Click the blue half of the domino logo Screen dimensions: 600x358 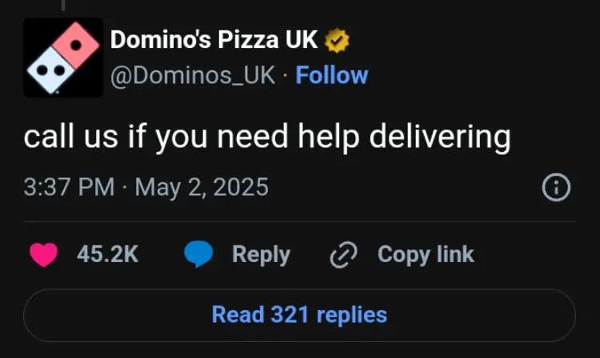(x=50, y=72)
